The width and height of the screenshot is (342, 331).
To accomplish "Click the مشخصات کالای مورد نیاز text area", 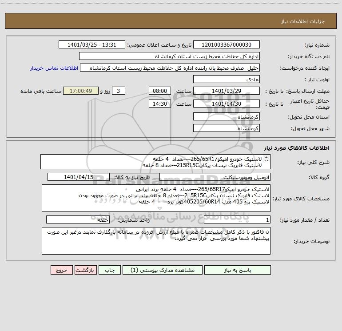I will [156, 198].
